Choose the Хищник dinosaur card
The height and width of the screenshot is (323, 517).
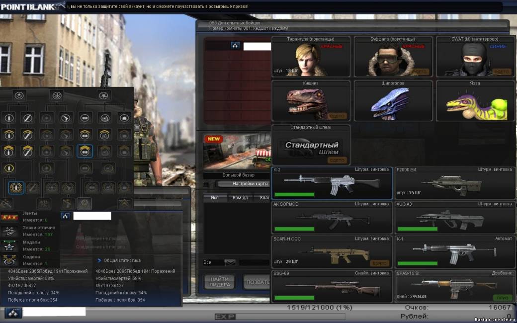pyautogui.click(x=311, y=101)
